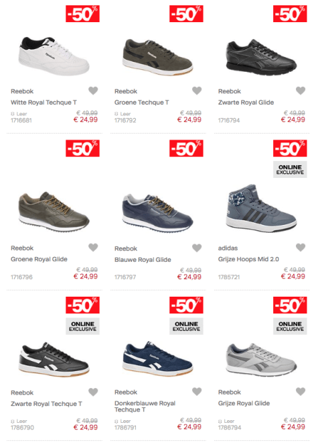Toggle wishlist heart for Zwarte Royal Techque T
The image size is (318, 445).
pos(93,392)
